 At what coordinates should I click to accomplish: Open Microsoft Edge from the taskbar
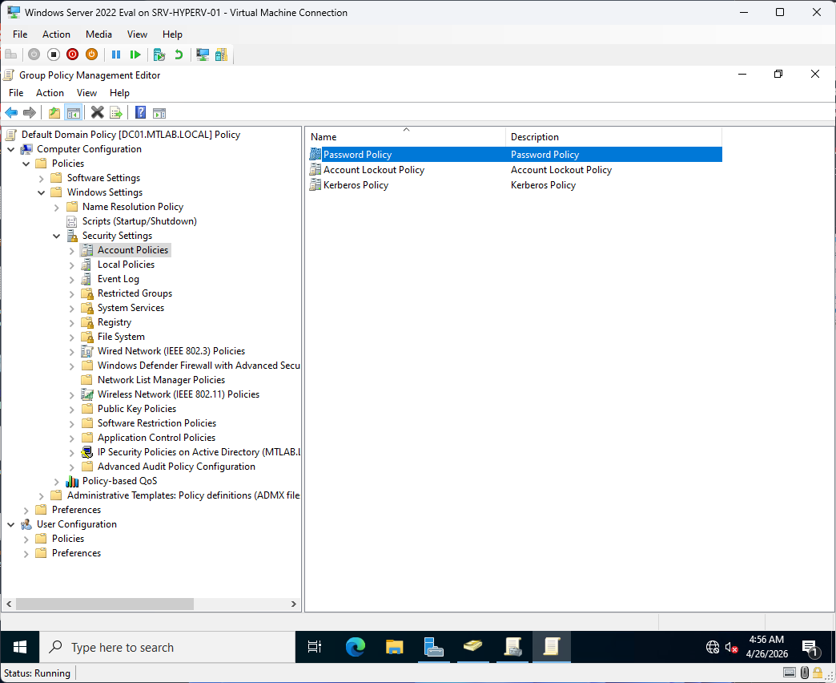[x=355, y=647]
